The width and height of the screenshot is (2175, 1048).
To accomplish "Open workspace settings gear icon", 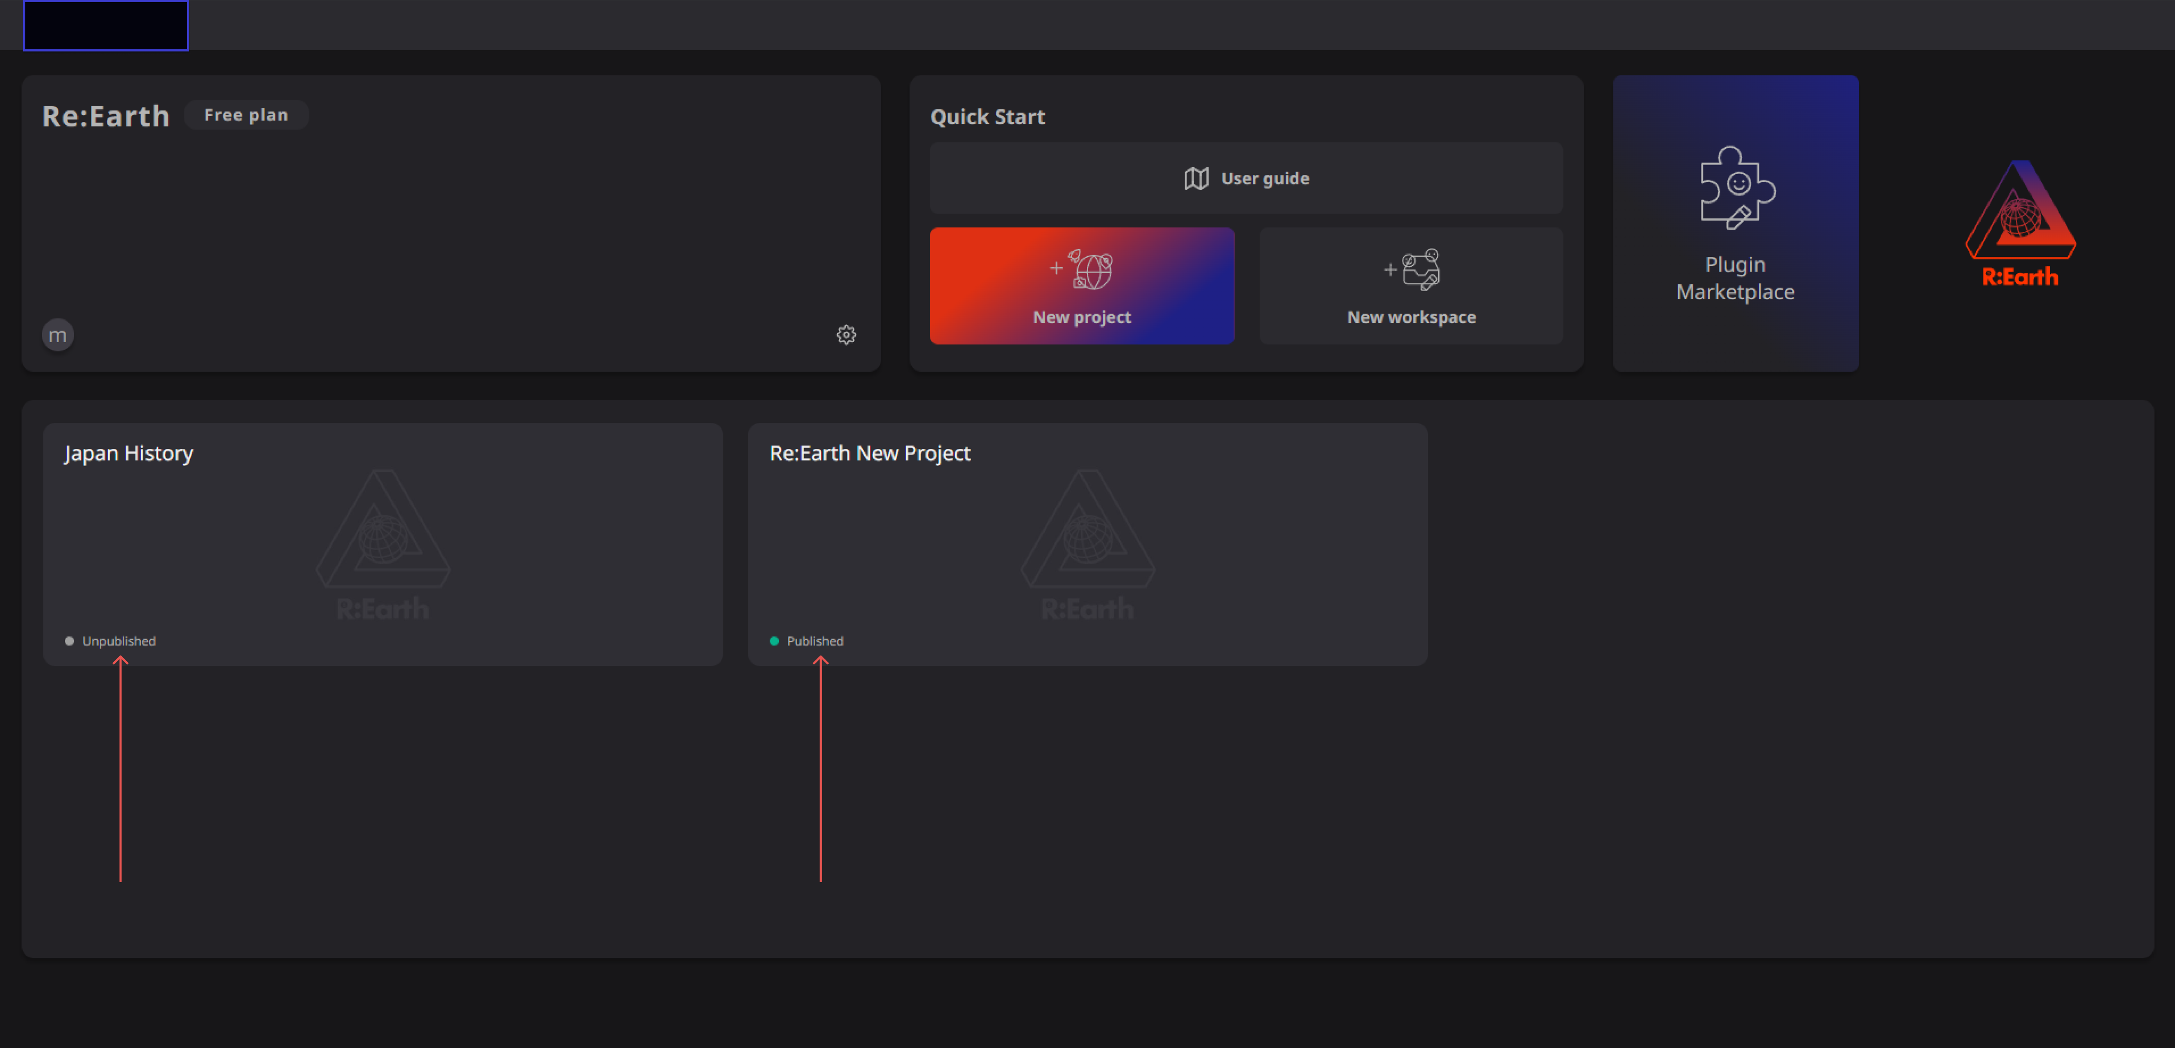I will pyautogui.click(x=846, y=335).
